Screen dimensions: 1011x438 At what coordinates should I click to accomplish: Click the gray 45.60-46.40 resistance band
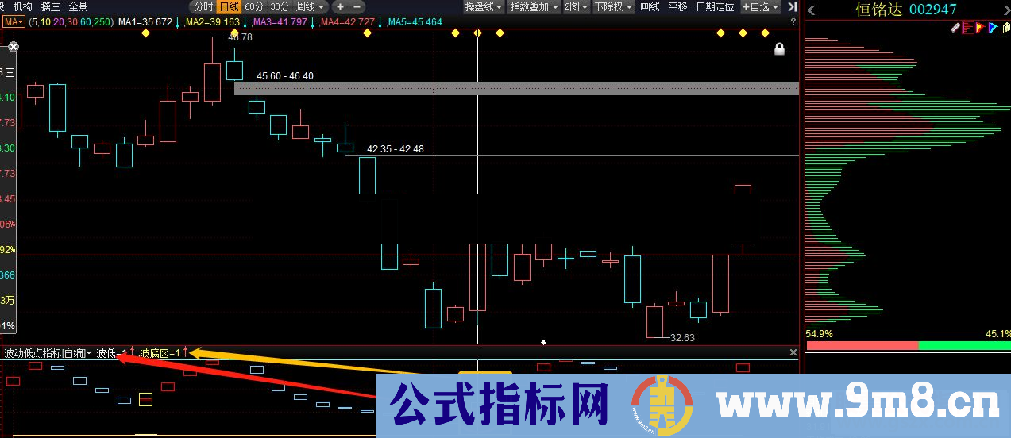click(516, 88)
